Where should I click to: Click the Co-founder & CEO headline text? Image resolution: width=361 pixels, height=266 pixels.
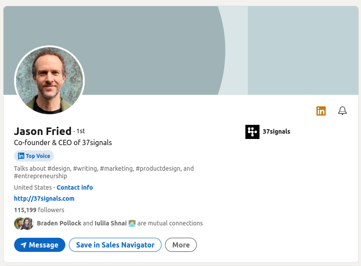pos(63,142)
